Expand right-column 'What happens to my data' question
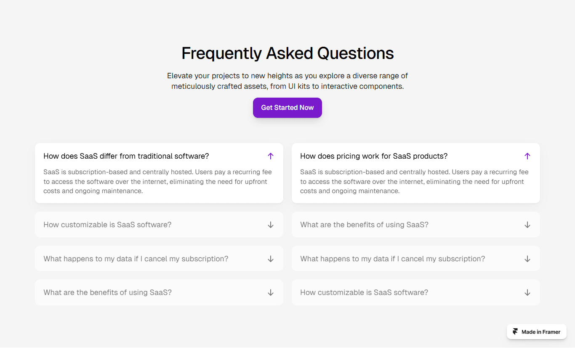This screenshot has width=575, height=348. [416, 259]
